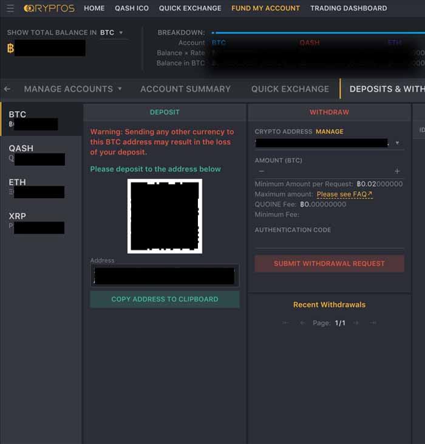Screen dimensions: 425x444
Task: Expand the MANAGE ACCOUNTS dropdown
Action: pos(73,89)
